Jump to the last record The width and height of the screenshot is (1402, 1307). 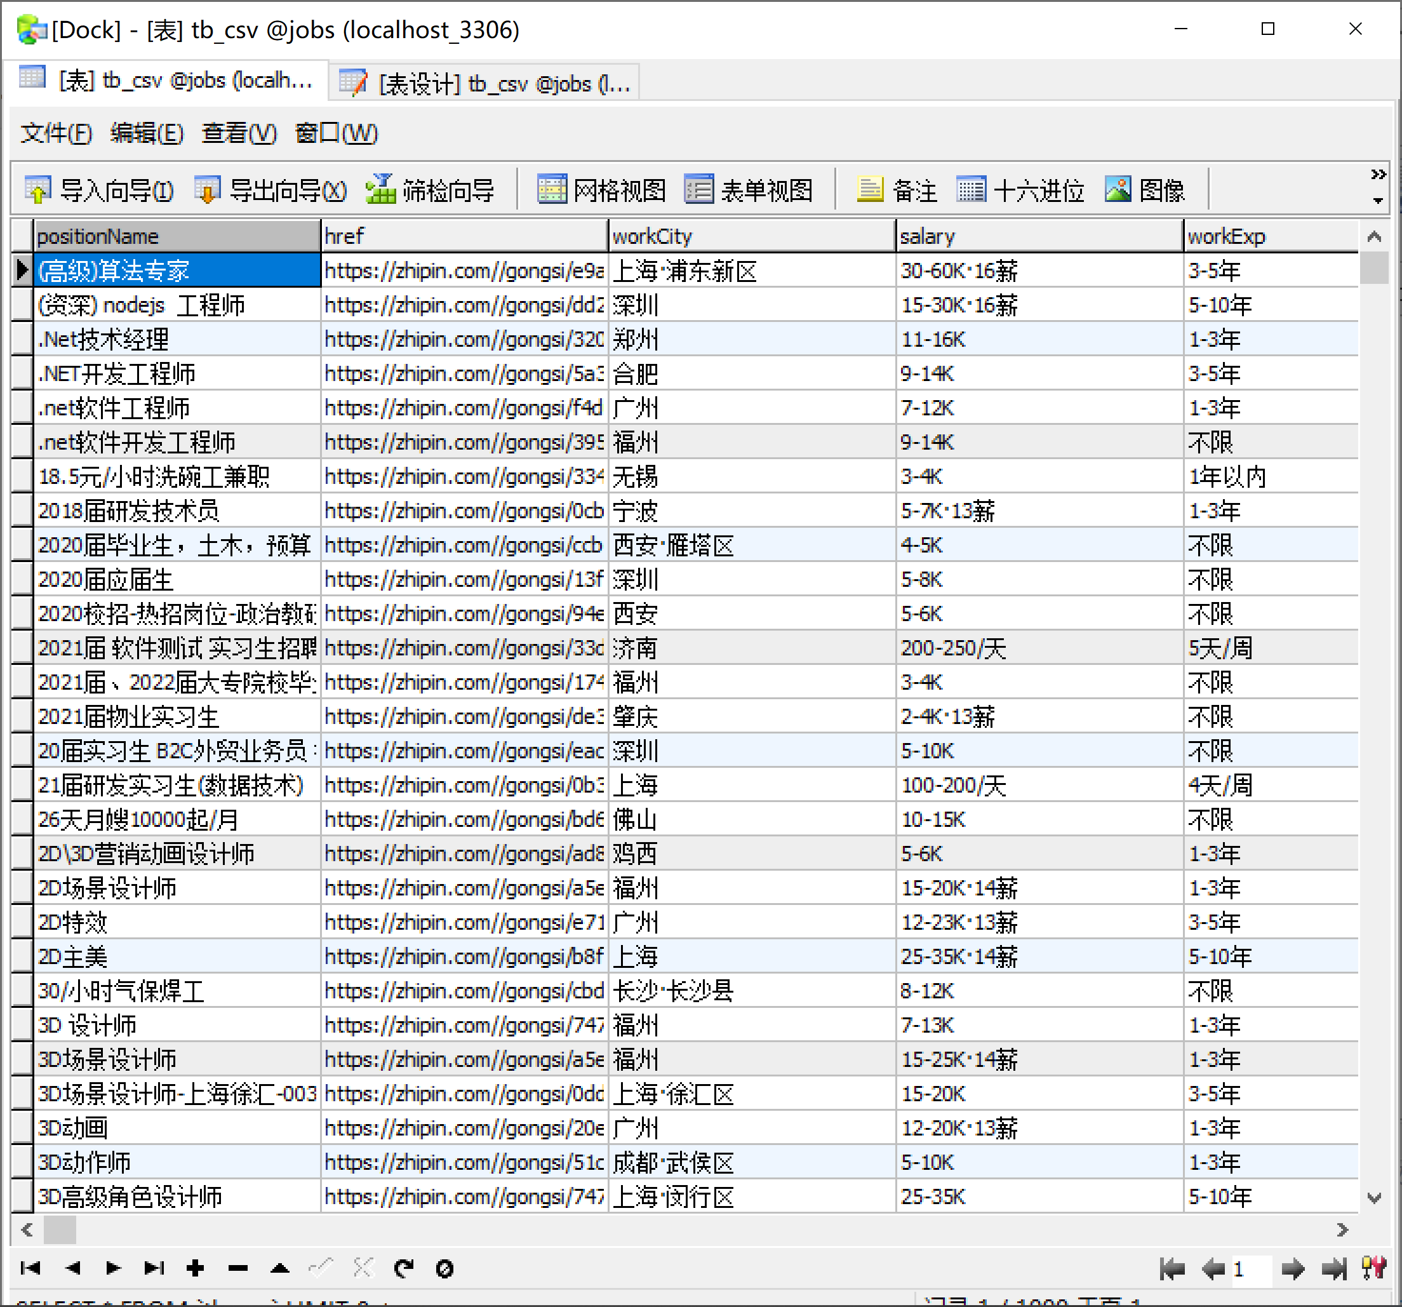click(x=154, y=1268)
